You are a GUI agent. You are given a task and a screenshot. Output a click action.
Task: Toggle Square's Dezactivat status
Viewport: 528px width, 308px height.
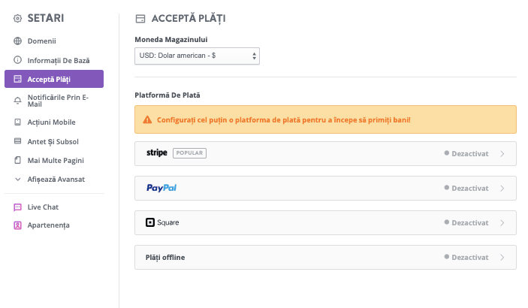pos(466,222)
